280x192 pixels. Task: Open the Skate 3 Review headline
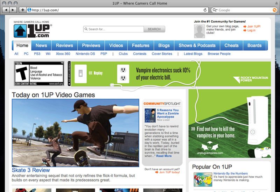[31, 170]
